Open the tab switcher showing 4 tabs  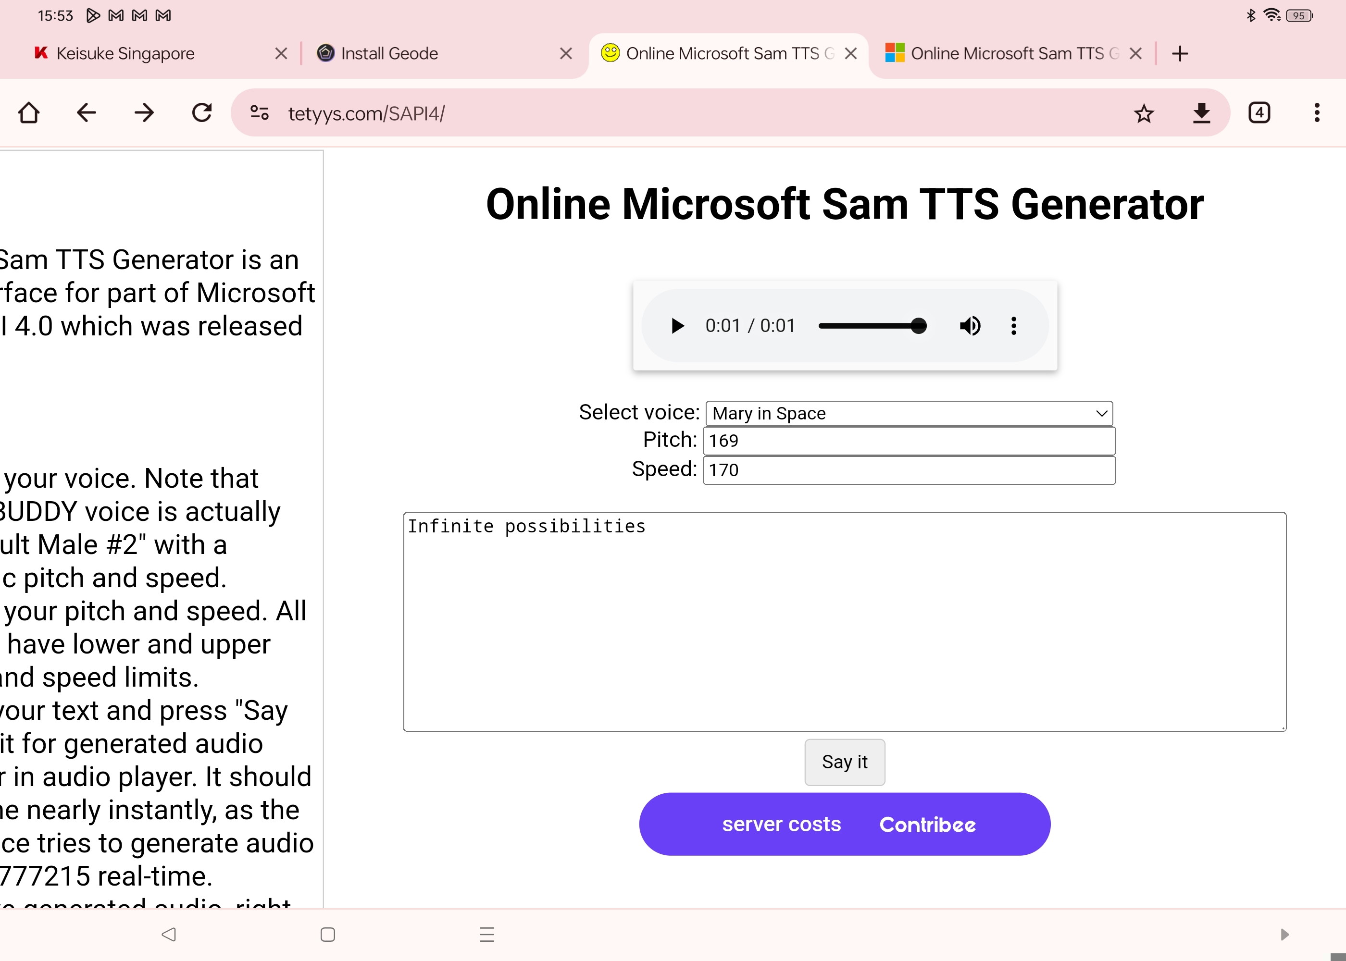pos(1259,112)
